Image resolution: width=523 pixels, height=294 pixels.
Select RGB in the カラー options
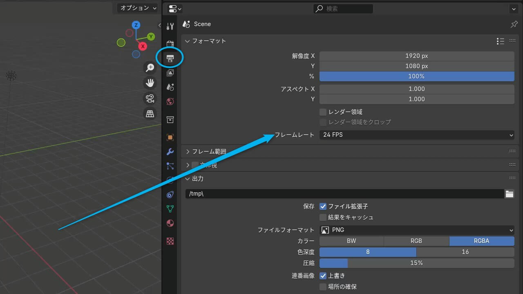click(416, 241)
